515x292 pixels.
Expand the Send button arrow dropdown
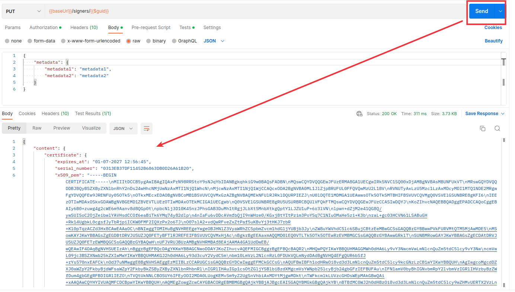[500, 11]
